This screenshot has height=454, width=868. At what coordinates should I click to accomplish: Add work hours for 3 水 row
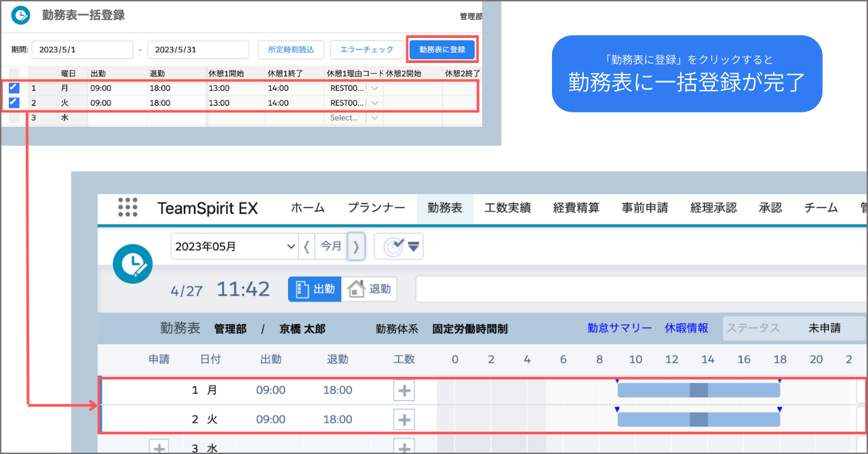tap(404, 448)
